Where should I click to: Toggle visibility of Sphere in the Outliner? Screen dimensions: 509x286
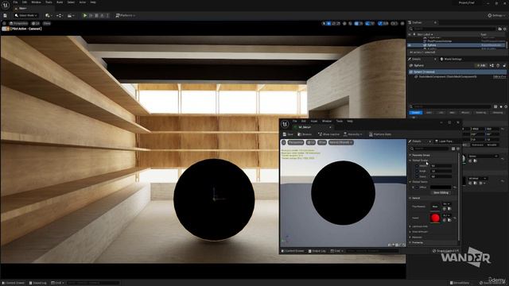(x=410, y=45)
